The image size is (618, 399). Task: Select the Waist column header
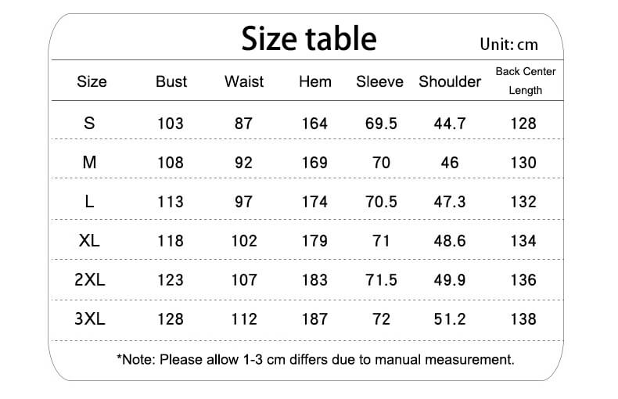tap(244, 81)
